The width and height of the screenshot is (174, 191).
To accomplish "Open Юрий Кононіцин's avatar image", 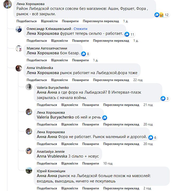I will [x=29, y=170].
